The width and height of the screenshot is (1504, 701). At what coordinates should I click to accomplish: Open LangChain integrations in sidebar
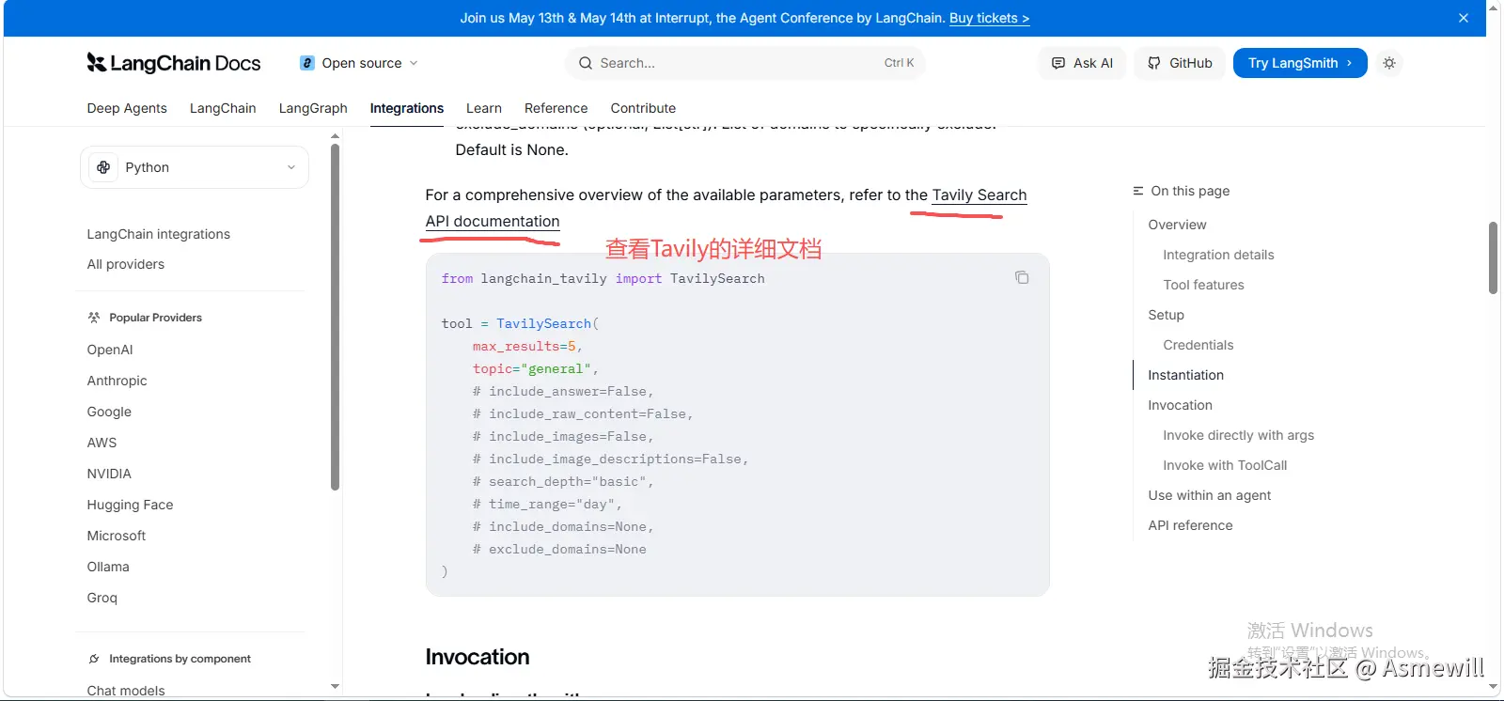click(159, 234)
